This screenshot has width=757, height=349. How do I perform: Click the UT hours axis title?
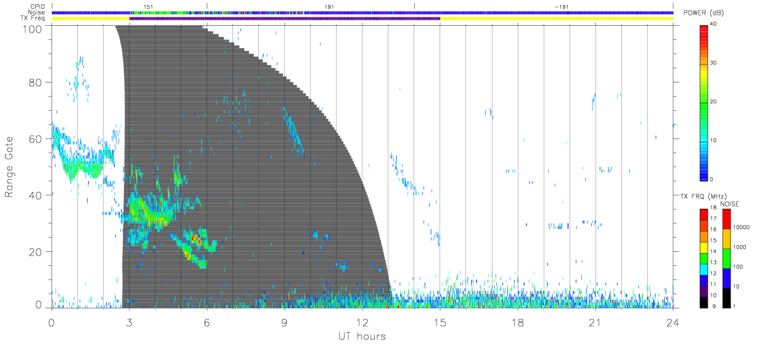click(x=362, y=337)
